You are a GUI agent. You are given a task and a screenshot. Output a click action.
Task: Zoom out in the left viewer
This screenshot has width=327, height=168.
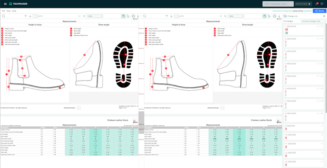80,16
